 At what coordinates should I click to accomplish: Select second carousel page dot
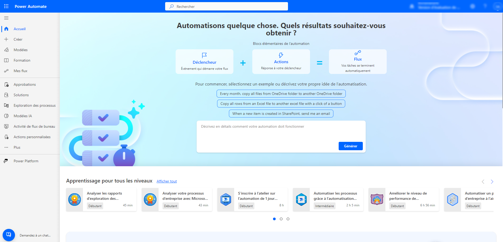281,219
